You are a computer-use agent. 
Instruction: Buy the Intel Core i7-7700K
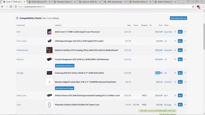click(180, 32)
